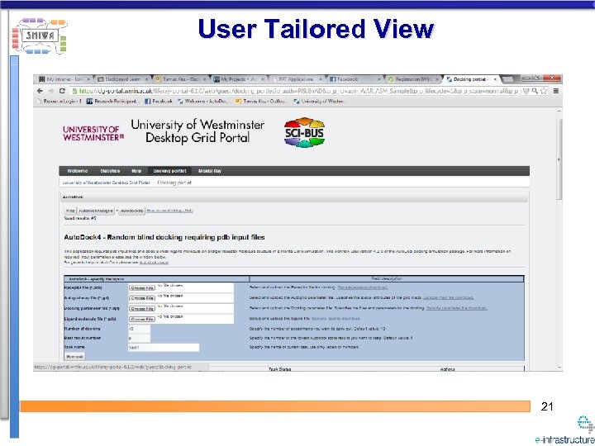Open the AutoDock dropdown selector
The height and width of the screenshot is (446, 595).
click(x=98, y=211)
